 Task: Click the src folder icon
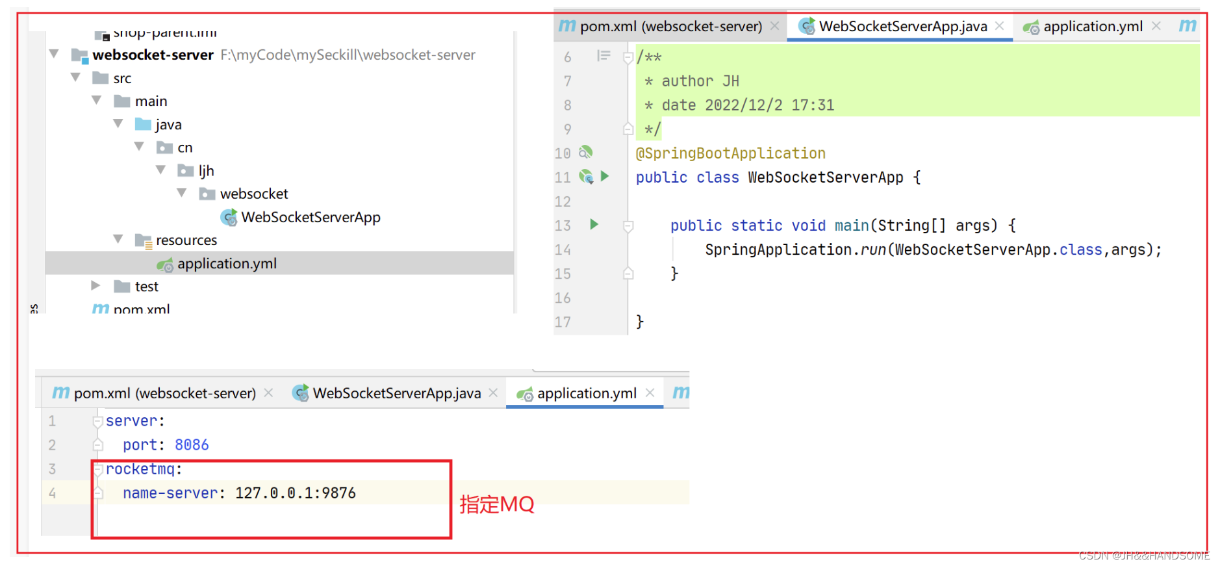click(101, 78)
